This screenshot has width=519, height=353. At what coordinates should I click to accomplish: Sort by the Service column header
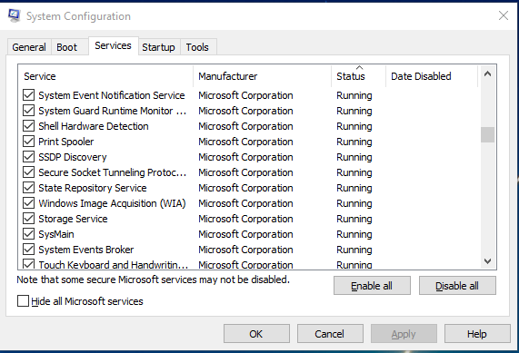click(105, 76)
